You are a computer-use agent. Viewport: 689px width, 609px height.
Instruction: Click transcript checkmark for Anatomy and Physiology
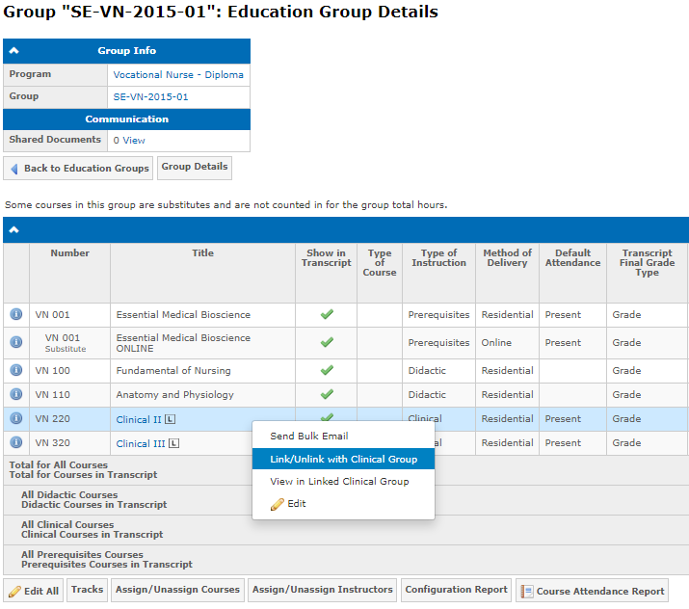pyautogui.click(x=327, y=394)
